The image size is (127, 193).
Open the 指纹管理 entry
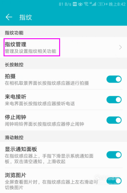point(63,47)
